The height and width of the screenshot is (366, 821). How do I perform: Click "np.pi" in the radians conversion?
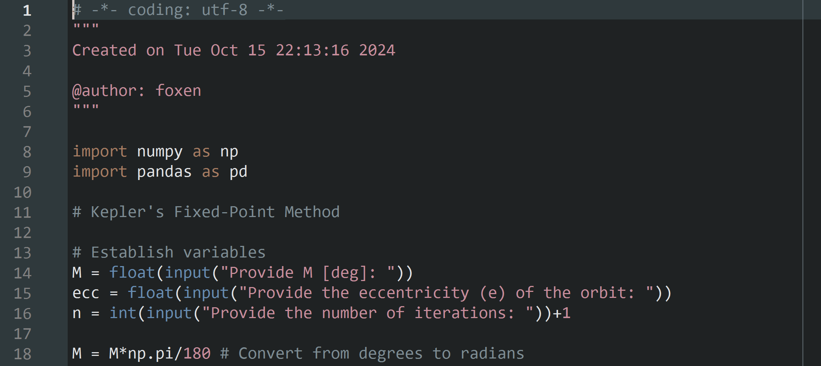(150, 354)
